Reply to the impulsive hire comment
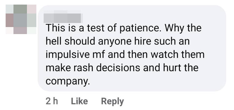The width and height of the screenshot is (234, 110). point(113,101)
